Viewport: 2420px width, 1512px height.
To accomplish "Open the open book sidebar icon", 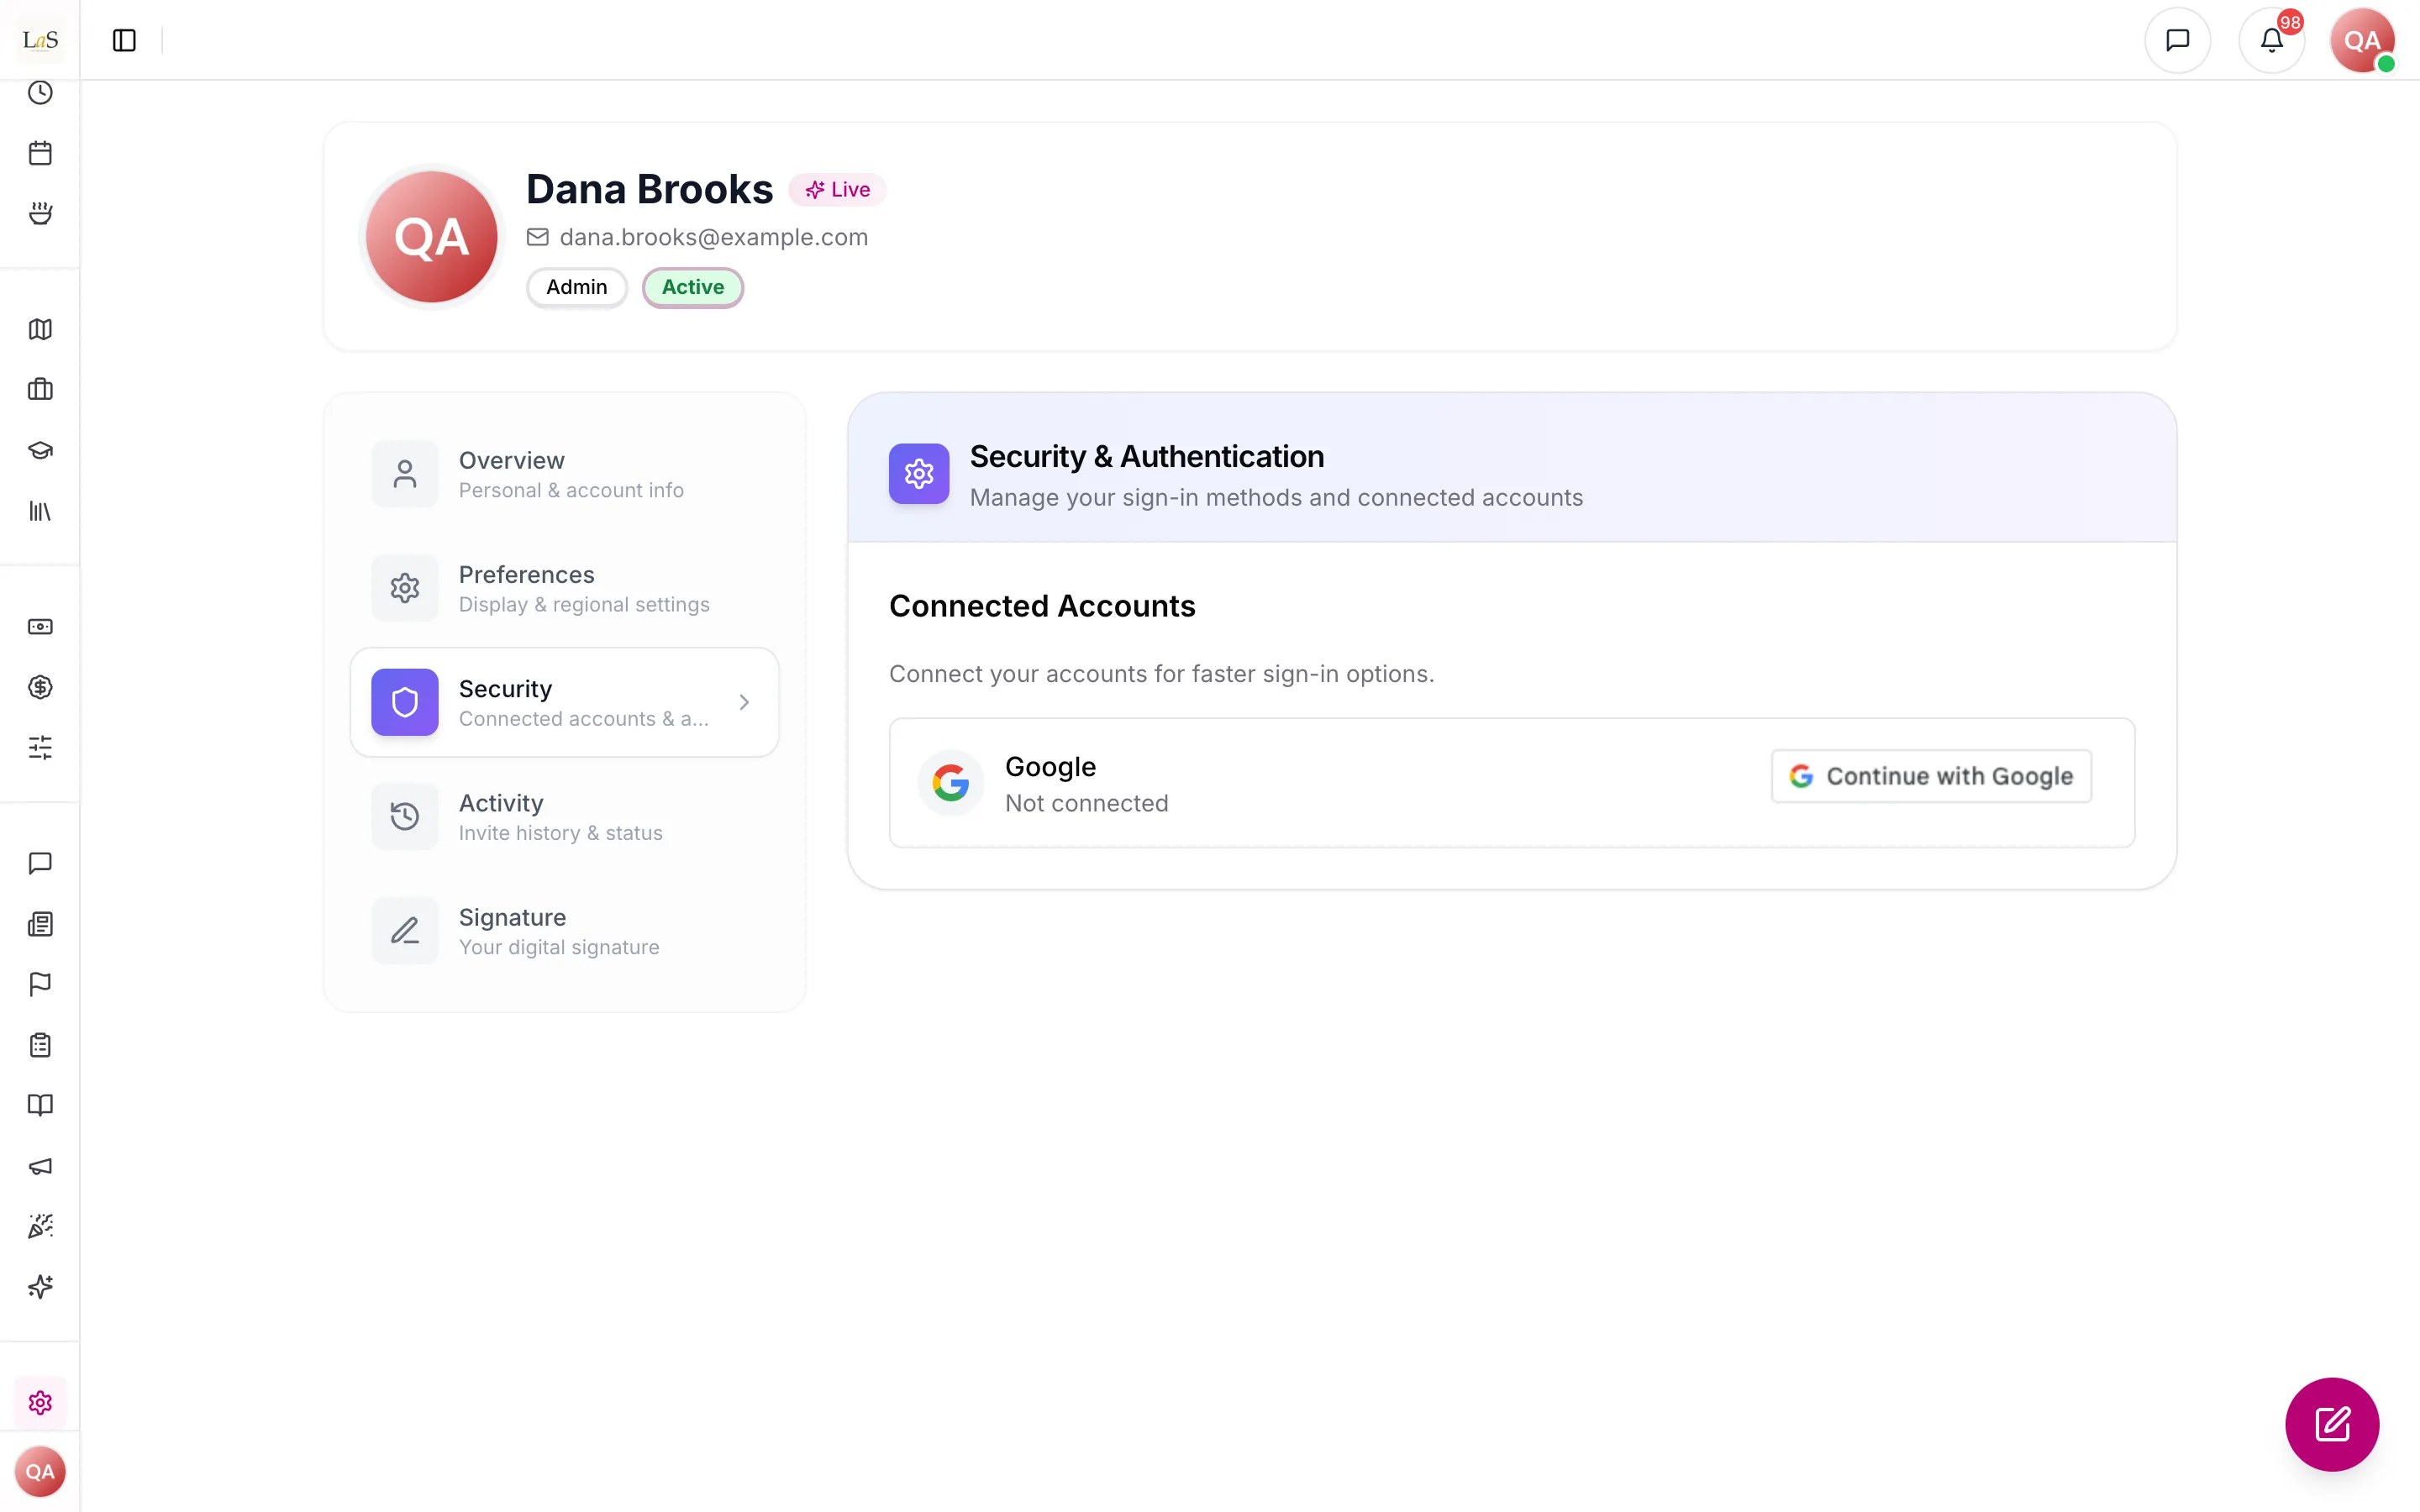I will (40, 1105).
